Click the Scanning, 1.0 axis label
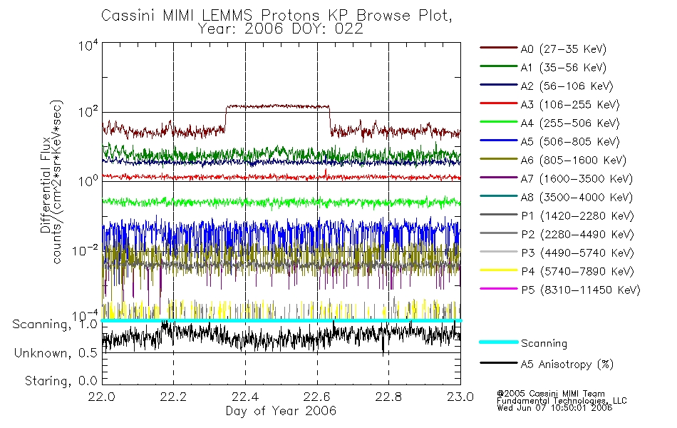Screen dimensions: 677x428 [x=55, y=325]
